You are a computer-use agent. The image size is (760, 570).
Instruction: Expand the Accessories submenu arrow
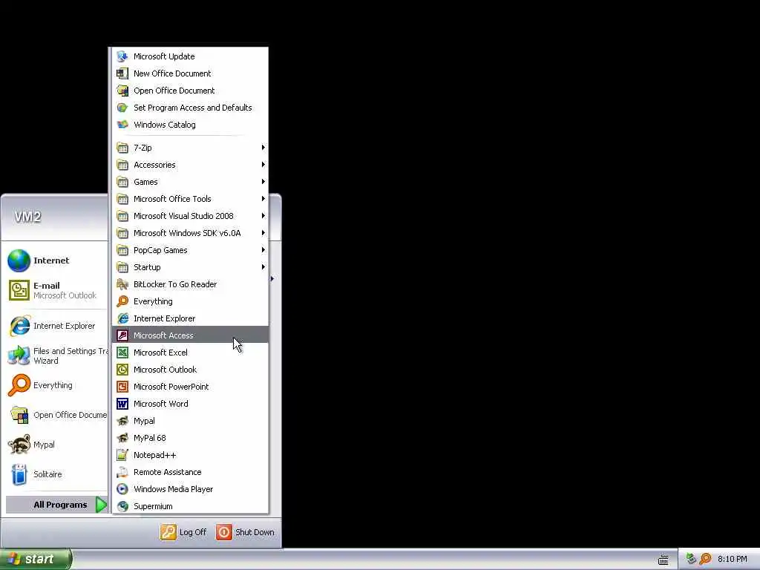coord(263,164)
